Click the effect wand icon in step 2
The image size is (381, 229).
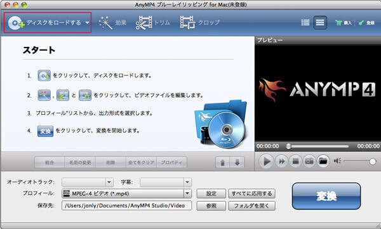[44, 95]
